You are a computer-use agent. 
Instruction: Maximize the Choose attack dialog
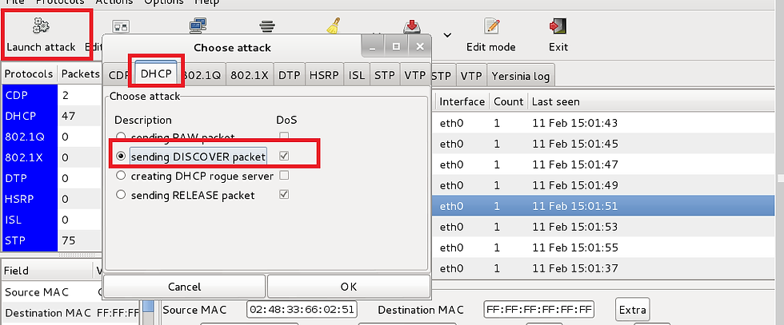[396, 47]
